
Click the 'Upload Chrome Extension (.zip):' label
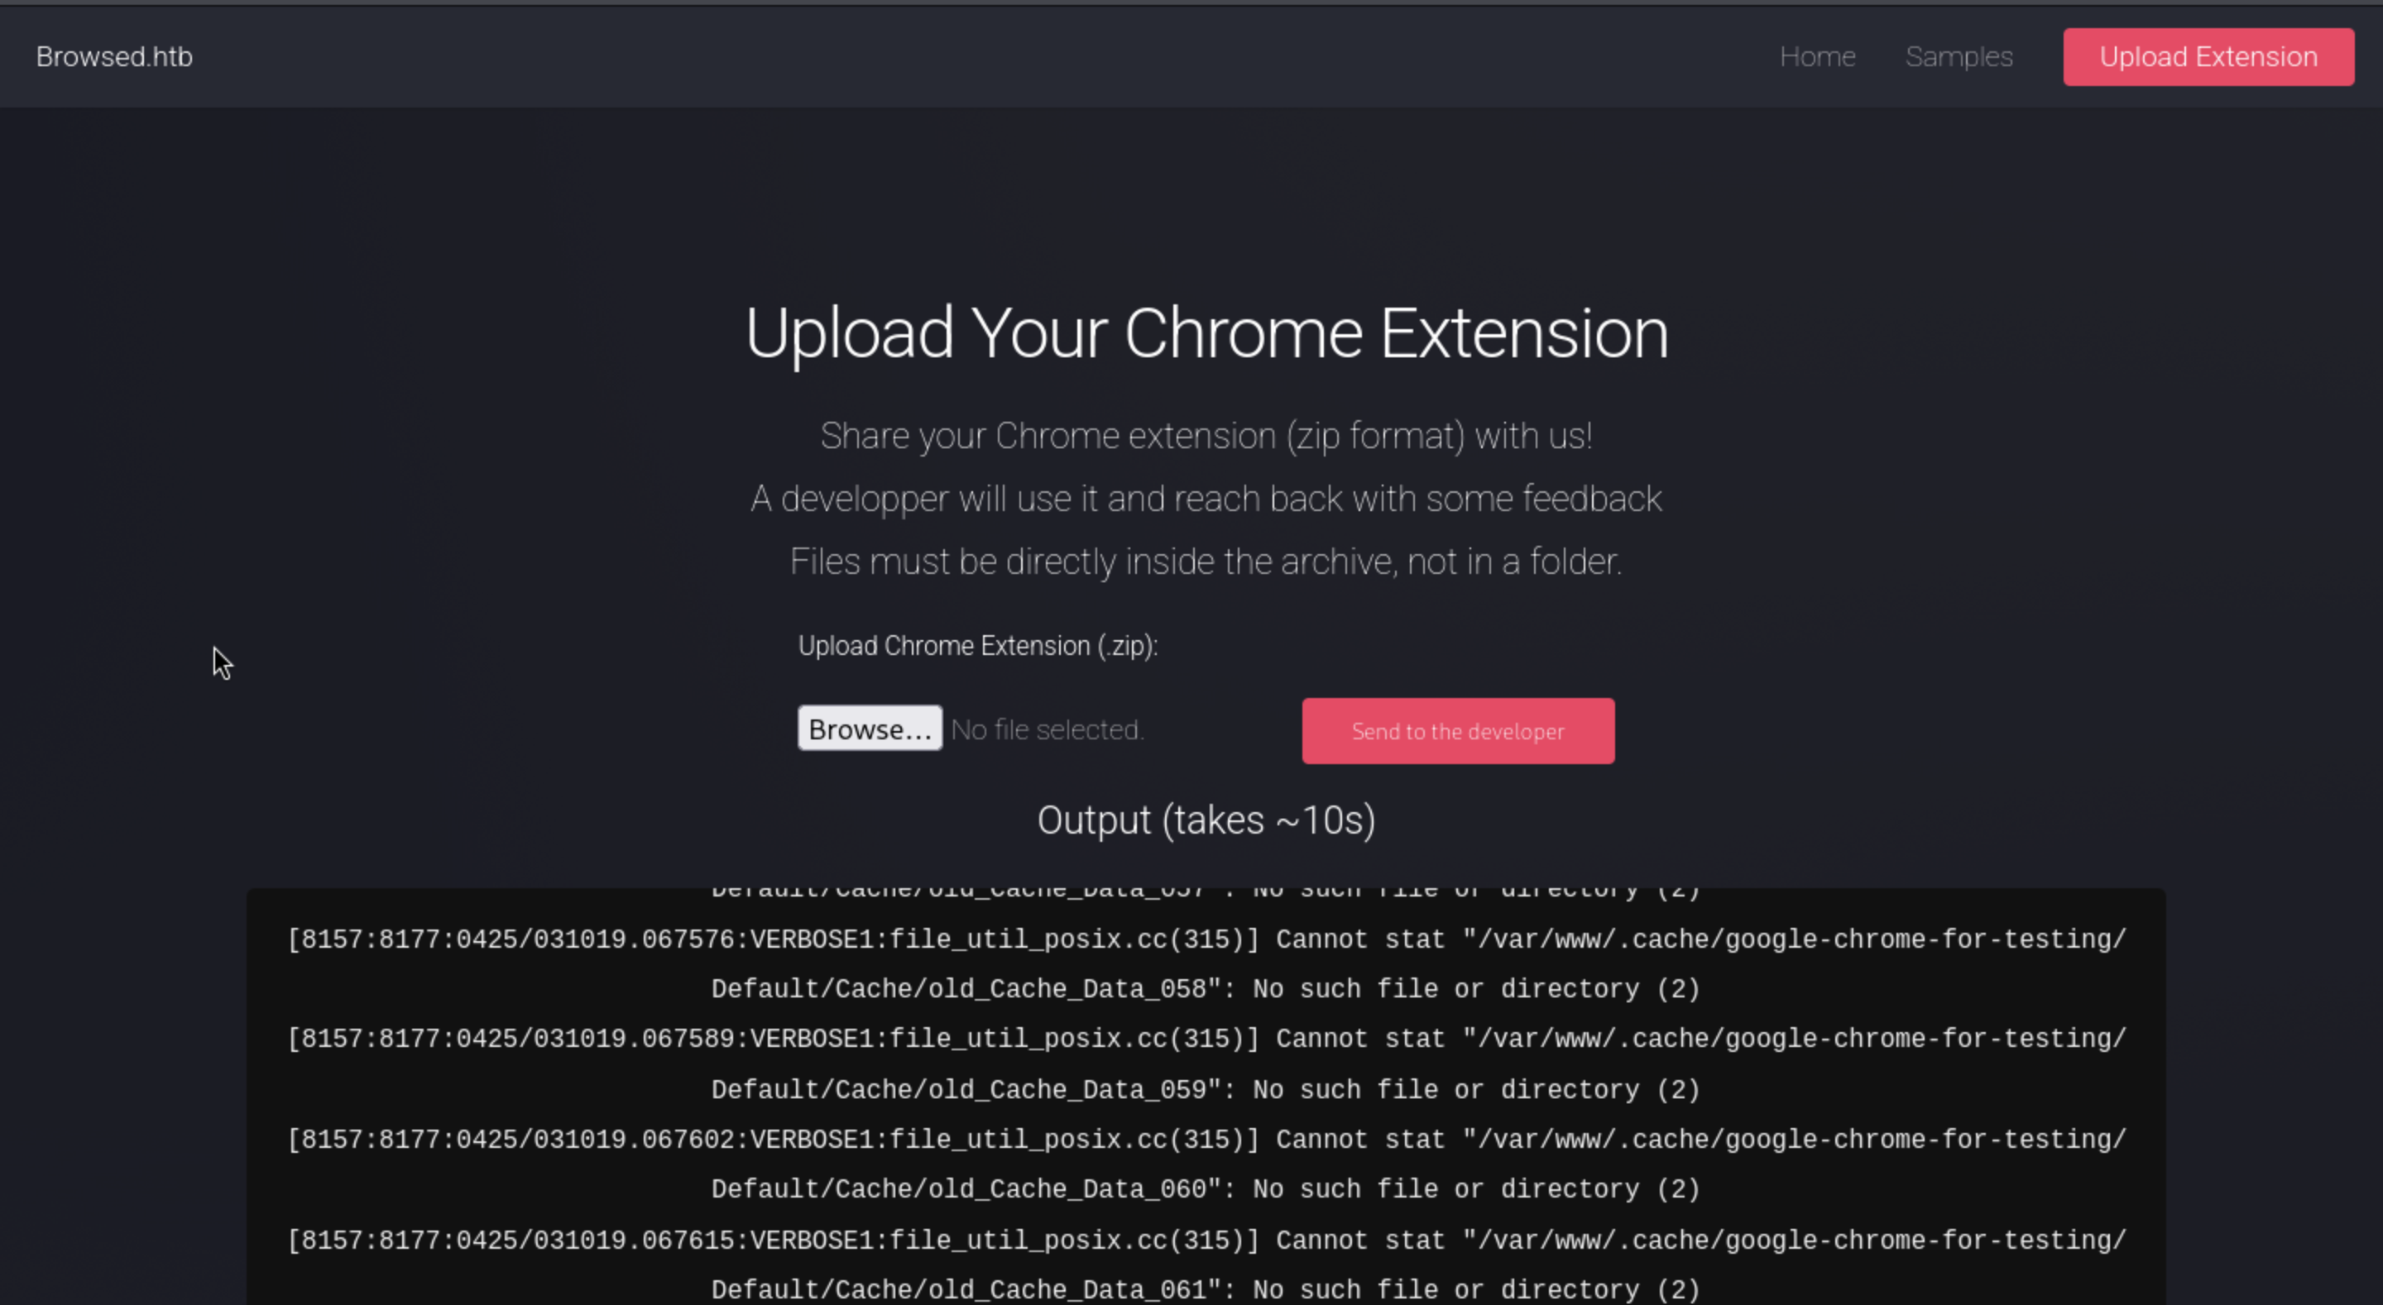(x=977, y=646)
